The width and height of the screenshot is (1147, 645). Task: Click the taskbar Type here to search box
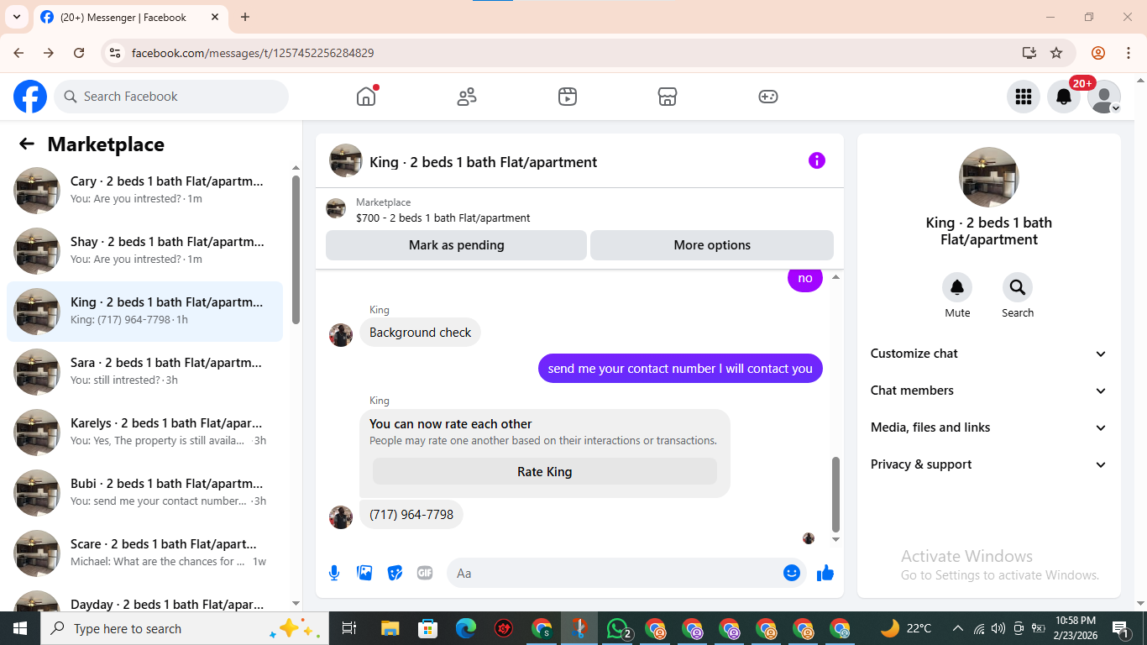click(185, 628)
